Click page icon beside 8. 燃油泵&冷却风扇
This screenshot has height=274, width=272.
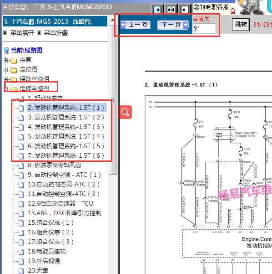point(21,165)
